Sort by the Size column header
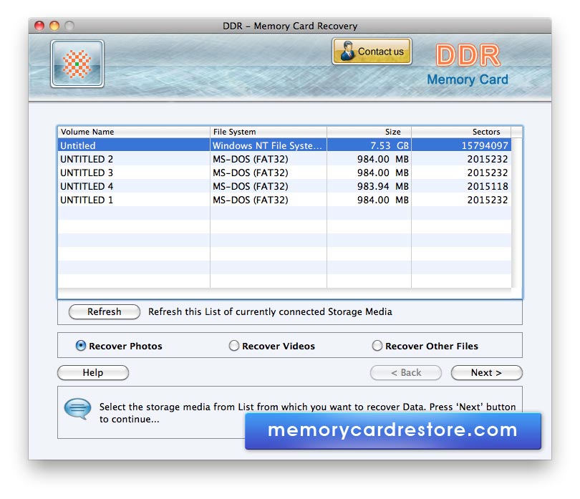580x499 pixels. pyautogui.click(x=369, y=132)
